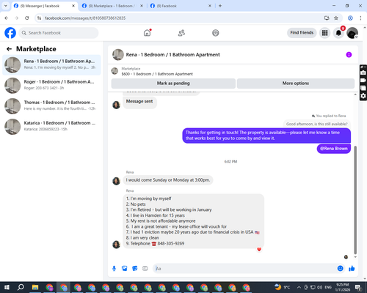This screenshot has width=367, height=293.
Task: Click the @Rena Brown mention bubble
Action: 334,149
